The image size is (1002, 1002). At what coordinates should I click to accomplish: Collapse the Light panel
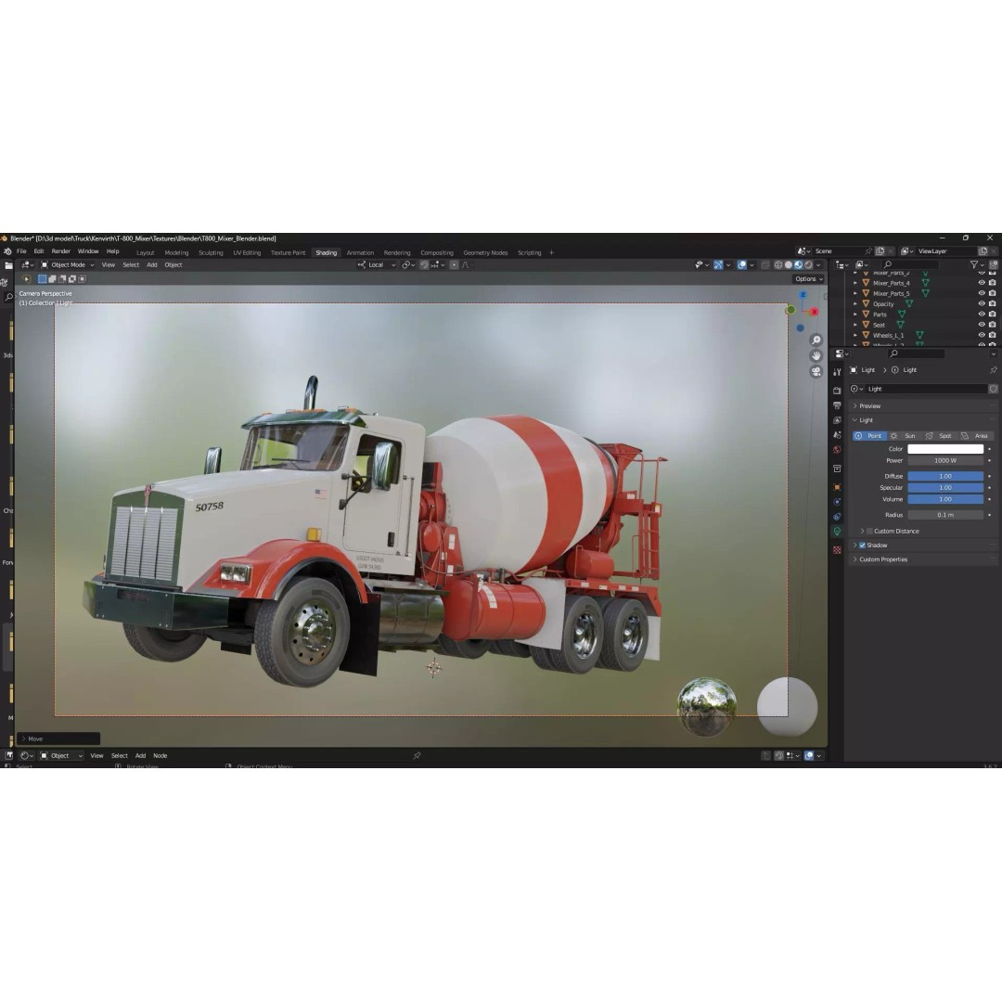point(923,420)
